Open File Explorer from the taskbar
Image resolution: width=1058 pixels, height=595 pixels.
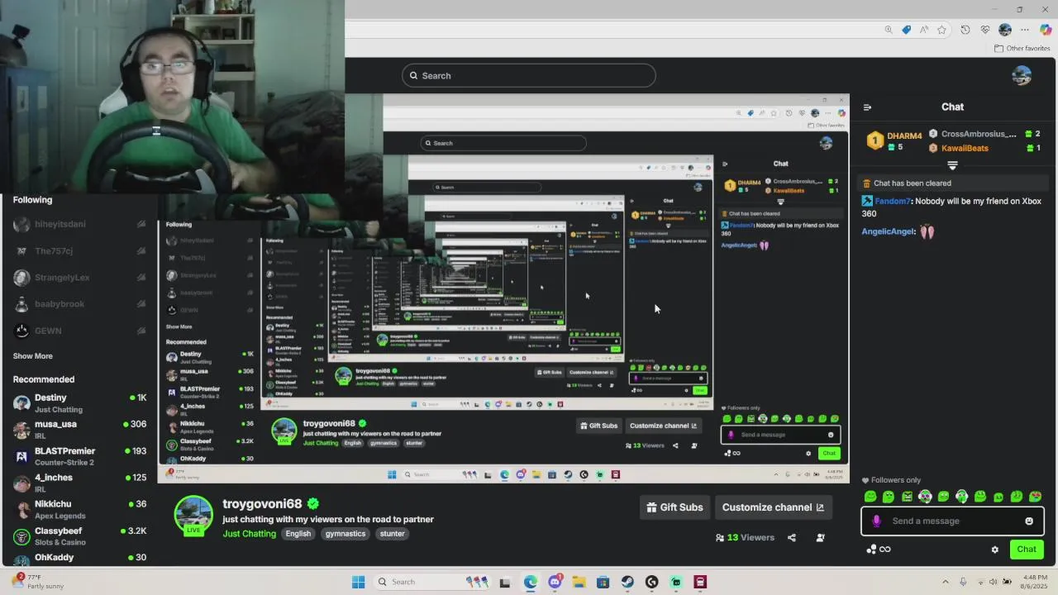tap(579, 582)
